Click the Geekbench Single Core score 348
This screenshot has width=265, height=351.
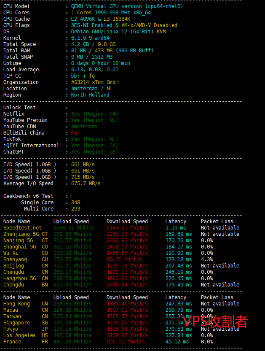pos(76,202)
